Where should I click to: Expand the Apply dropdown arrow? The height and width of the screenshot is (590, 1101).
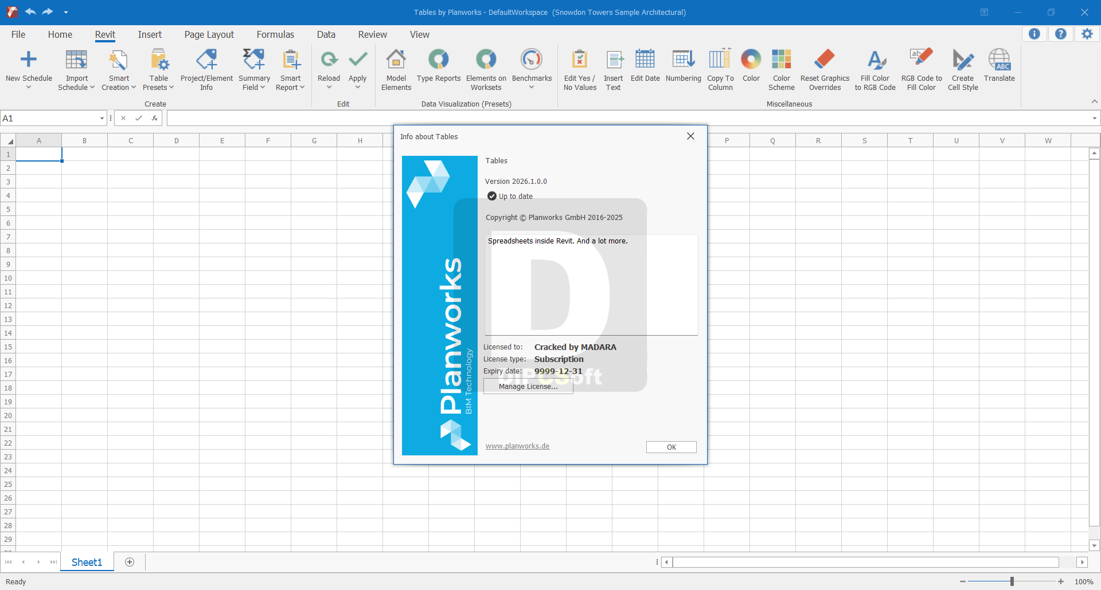pyautogui.click(x=358, y=87)
